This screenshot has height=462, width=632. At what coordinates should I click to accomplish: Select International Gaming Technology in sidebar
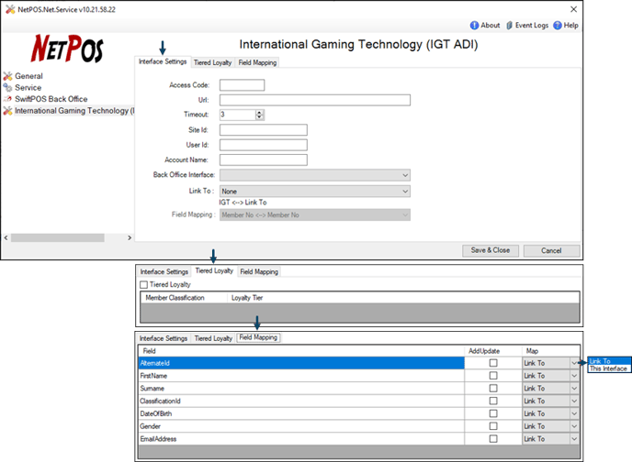tap(74, 111)
